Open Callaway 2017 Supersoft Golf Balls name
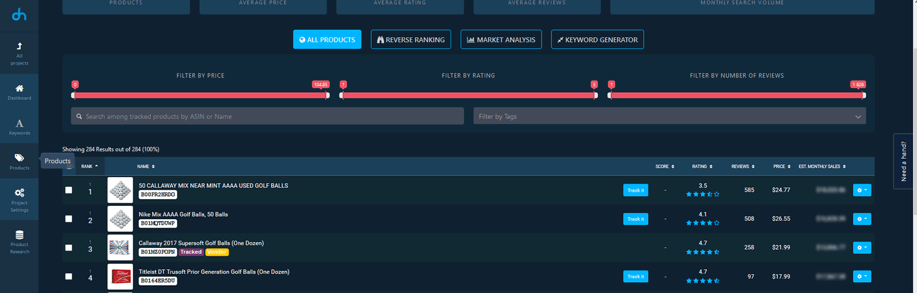 (201, 243)
